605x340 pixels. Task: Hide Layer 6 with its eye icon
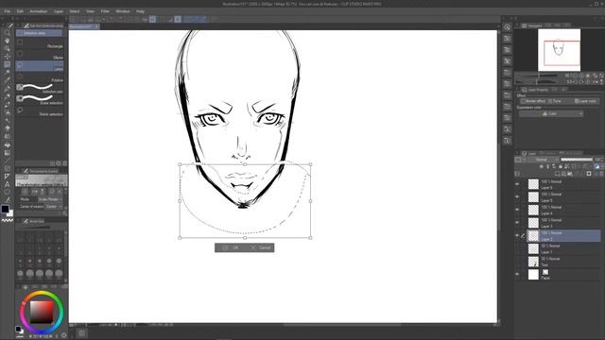pyautogui.click(x=517, y=184)
